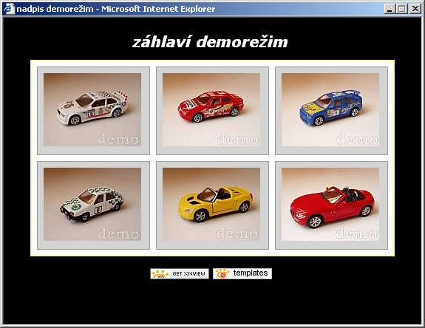Click the demo watermark on the red roadster photo

pos(357,234)
